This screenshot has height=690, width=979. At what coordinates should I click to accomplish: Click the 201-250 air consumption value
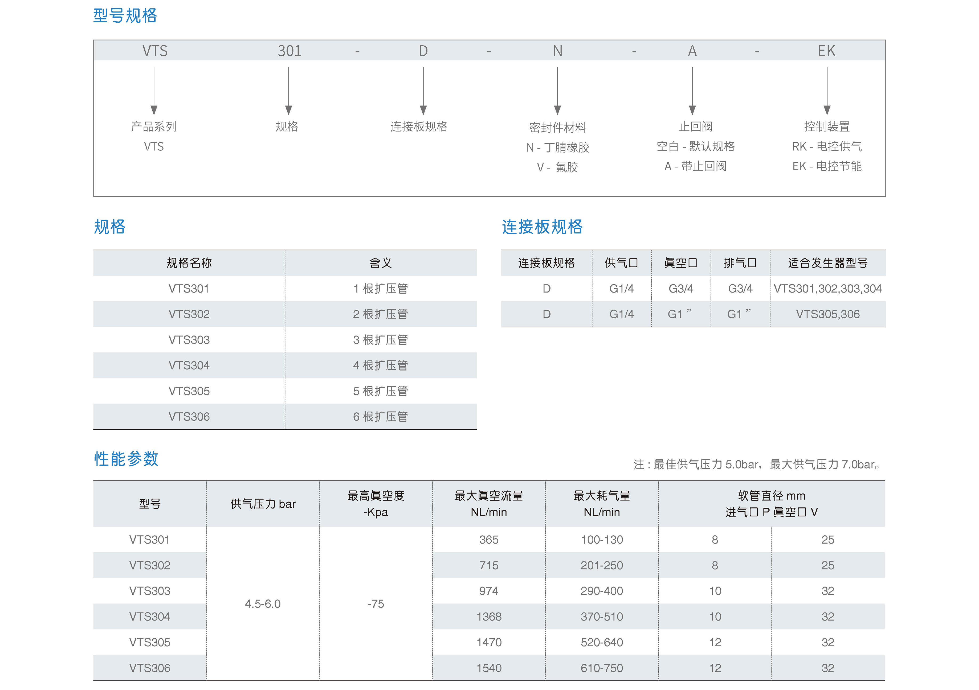tap(602, 565)
